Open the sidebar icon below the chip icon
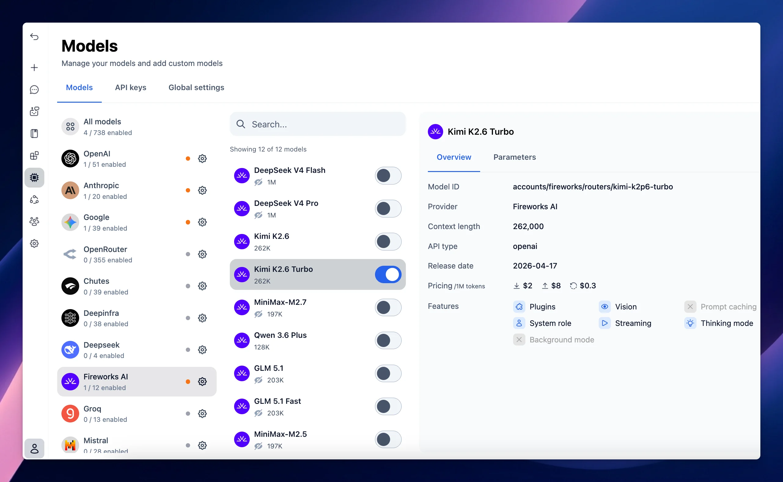The height and width of the screenshot is (482, 783). (35, 199)
